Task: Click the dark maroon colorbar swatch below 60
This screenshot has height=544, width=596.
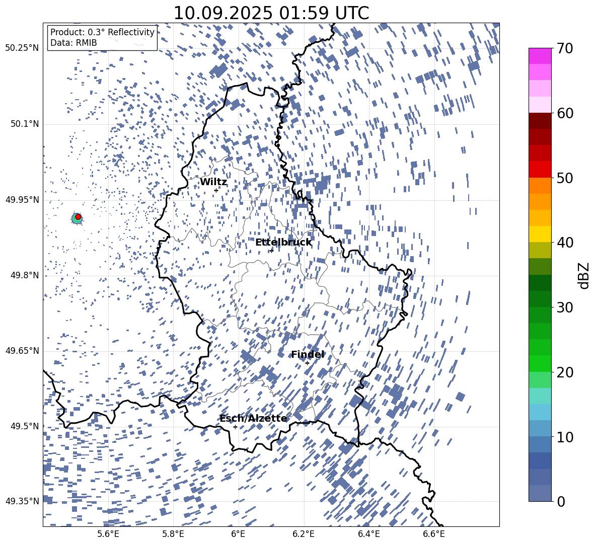Action: pos(540,121)
